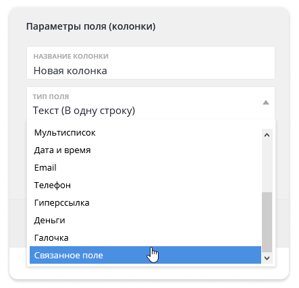Click the scrollbar up arrow in list

click(x=267, y=135)
